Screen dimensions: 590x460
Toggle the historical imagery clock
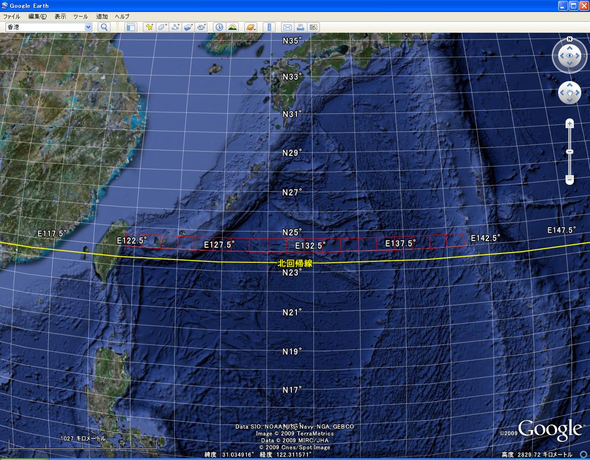[x=219, y=27]
